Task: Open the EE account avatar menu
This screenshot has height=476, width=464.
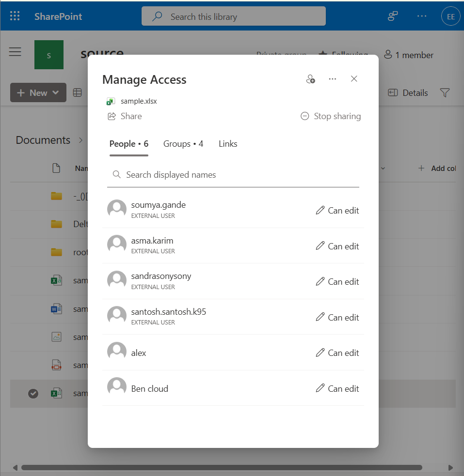Action: click(x=450, y=15)
